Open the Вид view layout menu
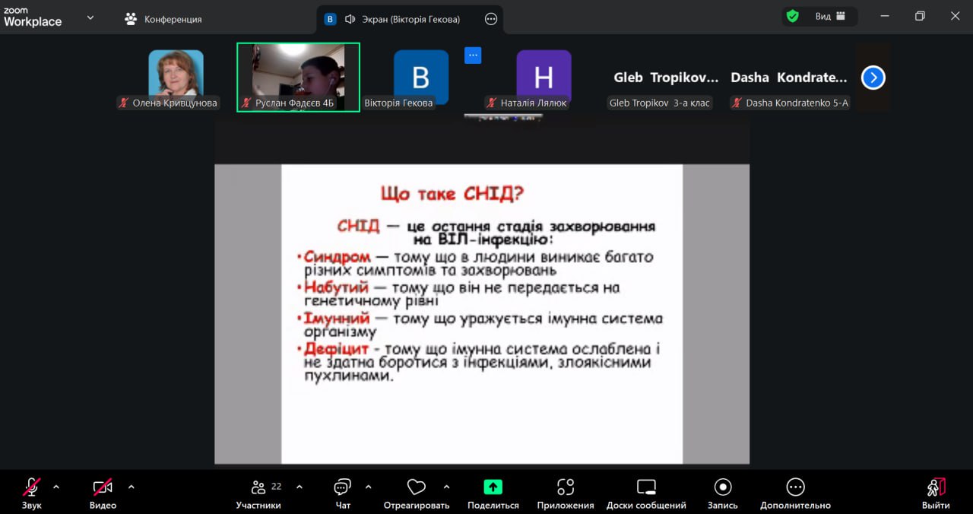The height and width of the screenshot is (514, 973). tap(830, 16)
